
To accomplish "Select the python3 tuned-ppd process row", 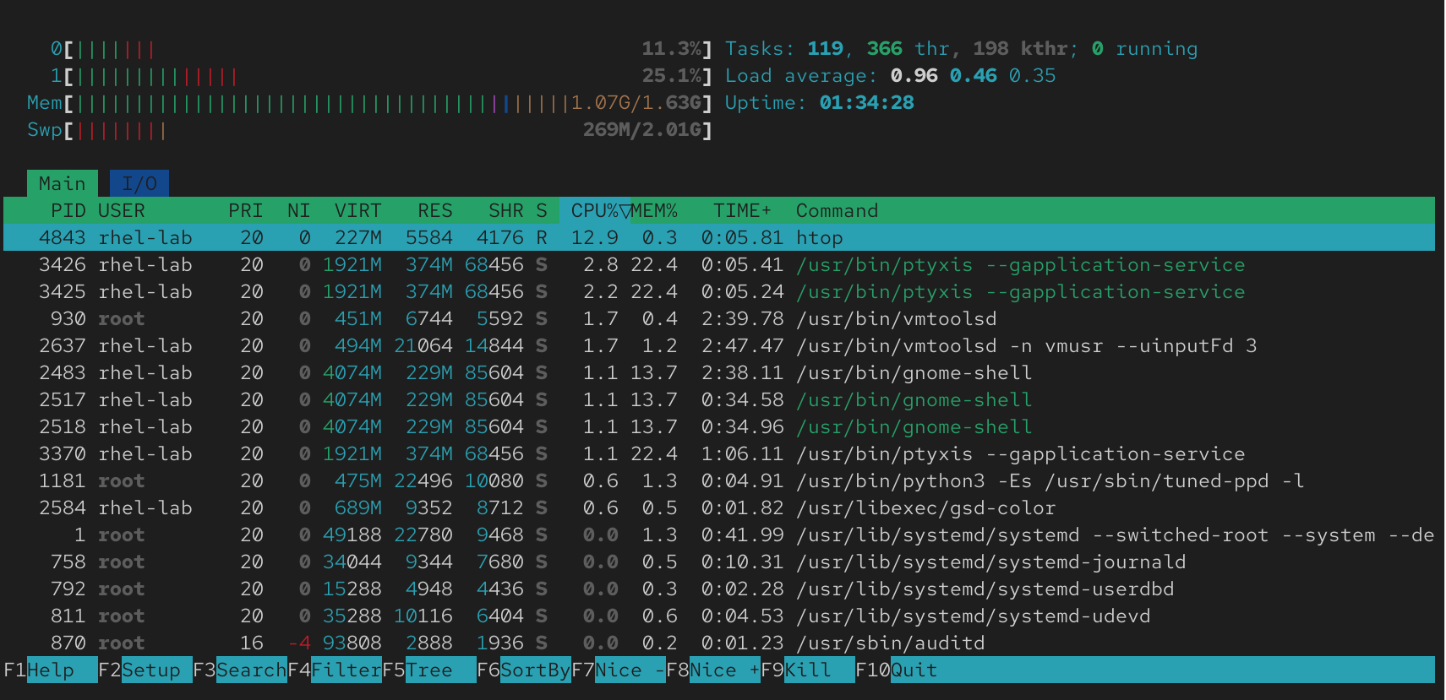I will pyautogui.click(x=719, y=480).
